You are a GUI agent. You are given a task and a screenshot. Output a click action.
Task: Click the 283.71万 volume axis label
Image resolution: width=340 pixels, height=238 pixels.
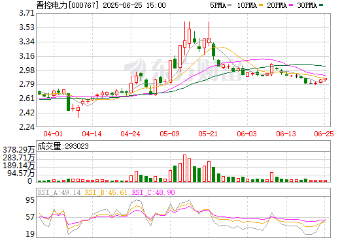coord(19,158)
